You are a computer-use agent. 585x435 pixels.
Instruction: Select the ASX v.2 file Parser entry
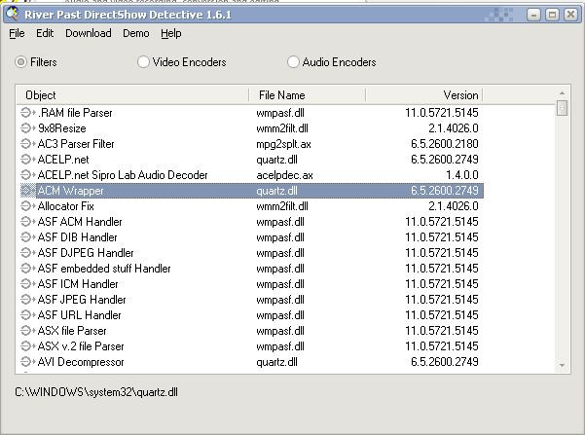[x=250, y=346]
